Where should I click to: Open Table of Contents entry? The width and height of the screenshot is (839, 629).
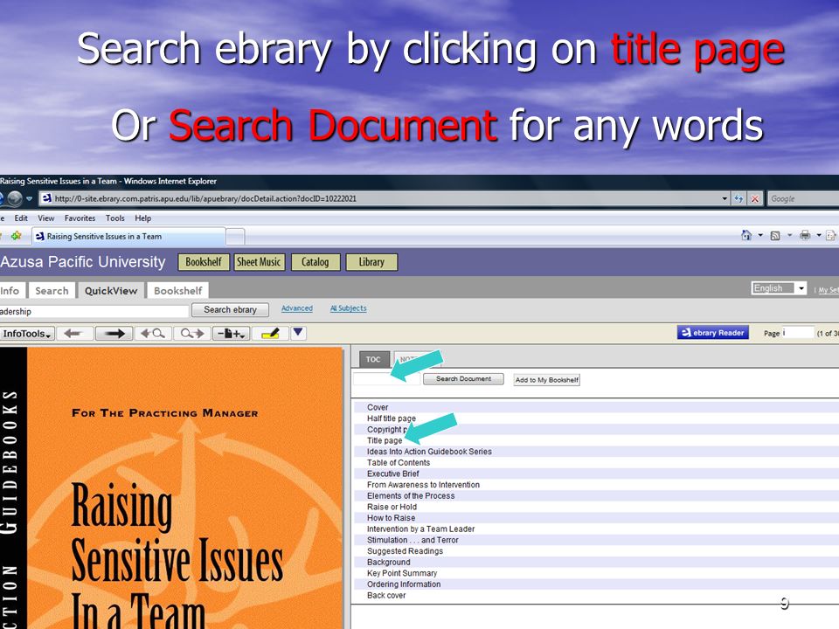tap(399, 463)
